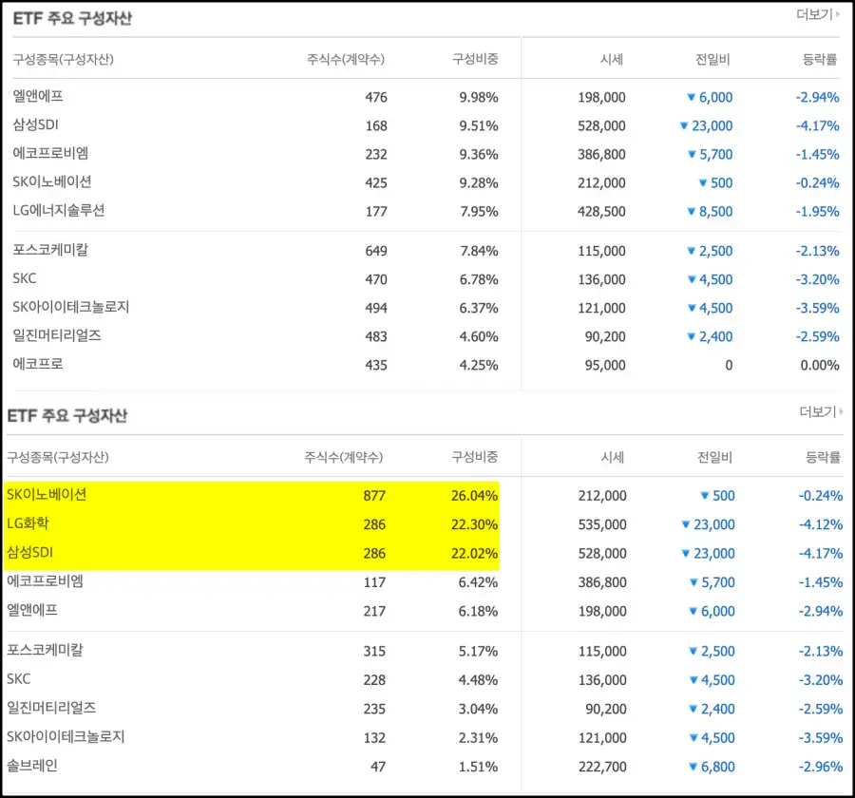Click 포스코케미칼 in the row showing 5.17%

[45, 650]
